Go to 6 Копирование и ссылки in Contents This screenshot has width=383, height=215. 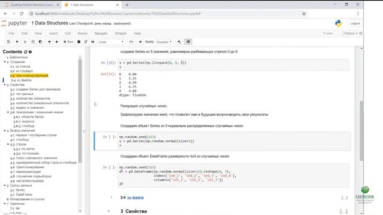click(25, 199)
